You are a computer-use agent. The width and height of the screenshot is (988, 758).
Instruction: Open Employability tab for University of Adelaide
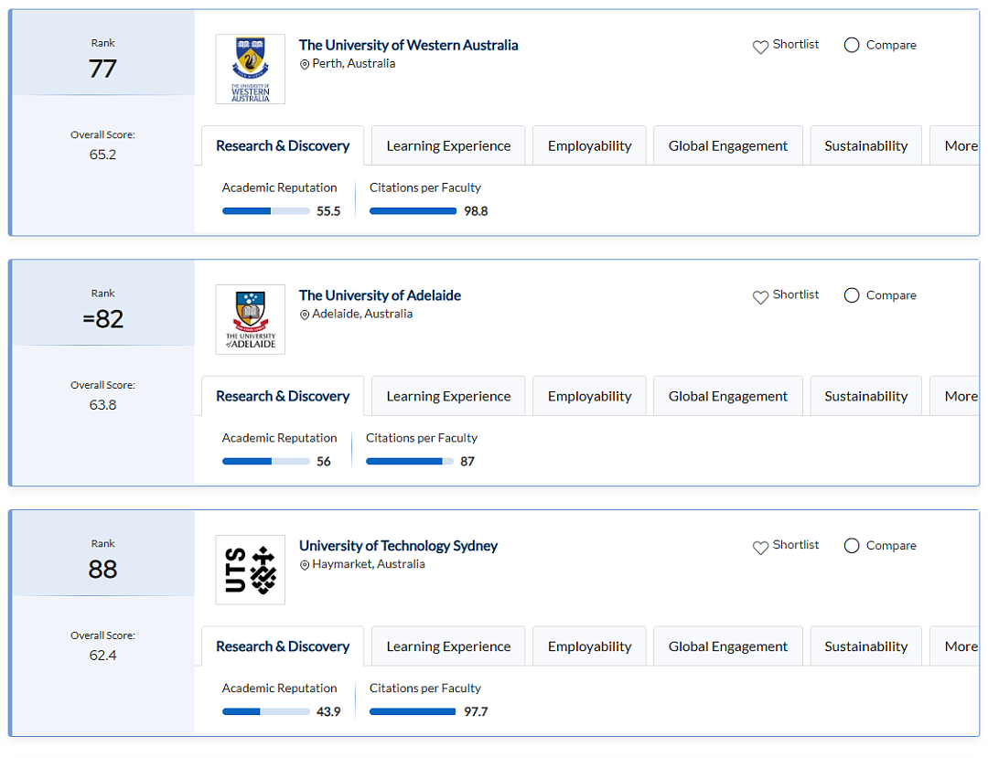coord(589,396)
